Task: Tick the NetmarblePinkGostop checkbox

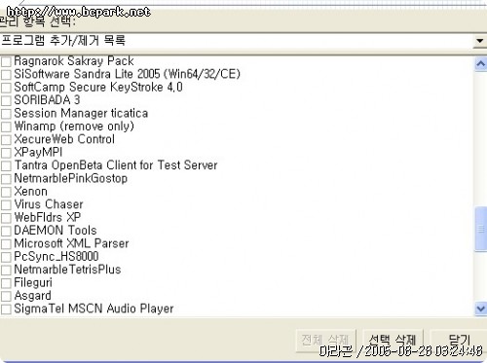Action: click(6, 179)
